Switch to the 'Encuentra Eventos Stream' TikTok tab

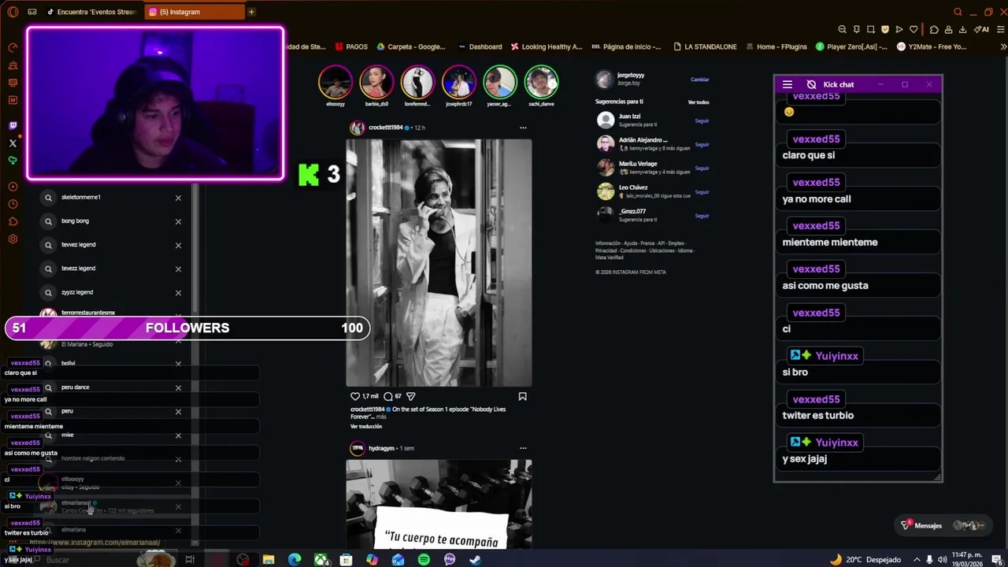tap(91, 12)
